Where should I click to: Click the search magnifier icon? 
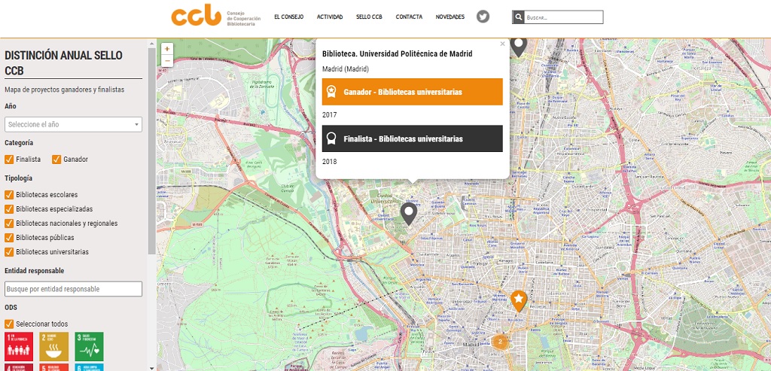[518, 17]
